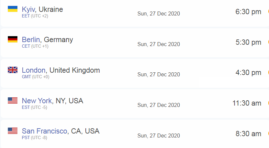The width and height of the screenshot is (269, 148).
Task: Click the Ukraine flag icon
Action: point(12,9)
